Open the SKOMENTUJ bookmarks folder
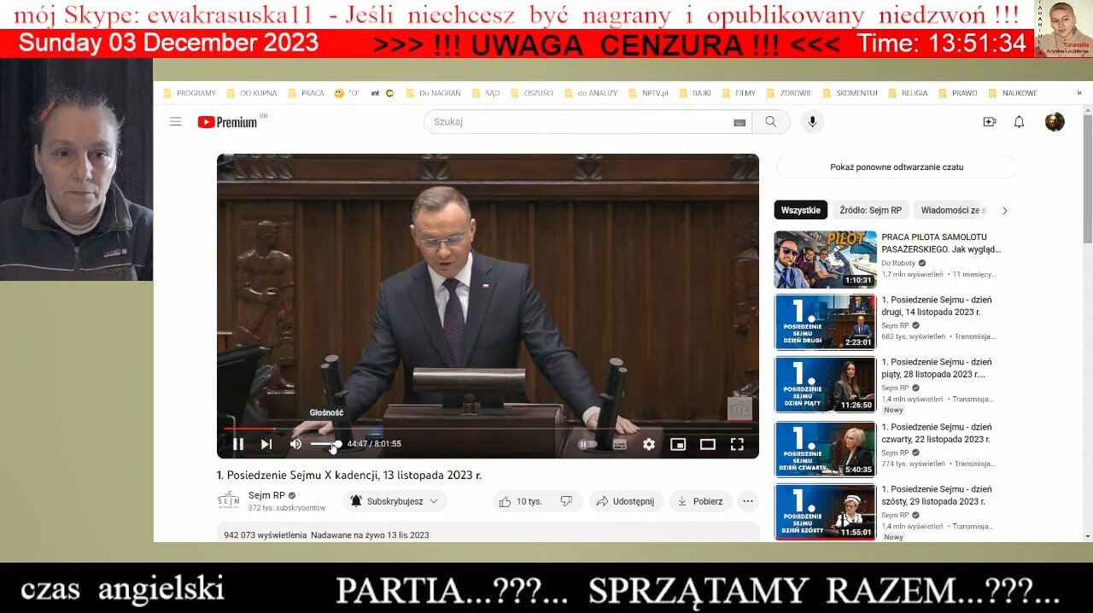Viewport: 1093px width, 613px height. point(850,93)
